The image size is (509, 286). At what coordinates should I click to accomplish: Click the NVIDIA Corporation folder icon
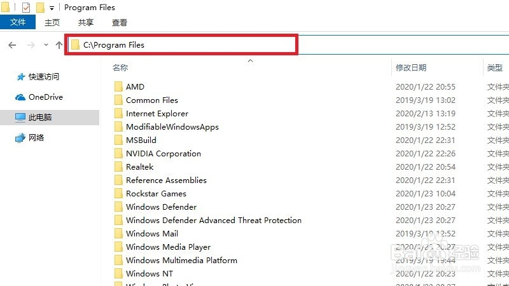point(118,153)
